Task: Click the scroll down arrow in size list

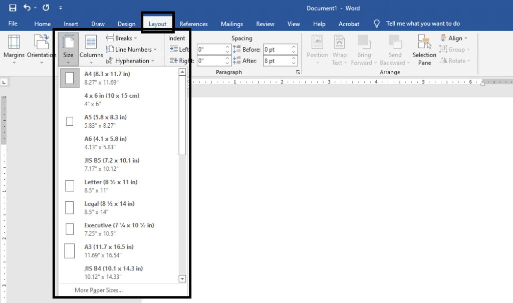Action: (x=182, y=278)
